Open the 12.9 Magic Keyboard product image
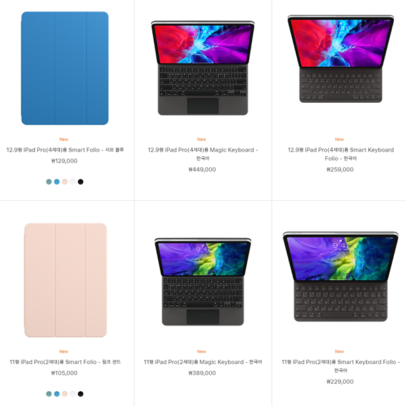This screenshot has width=406, height=406. [x=202, y=68]
